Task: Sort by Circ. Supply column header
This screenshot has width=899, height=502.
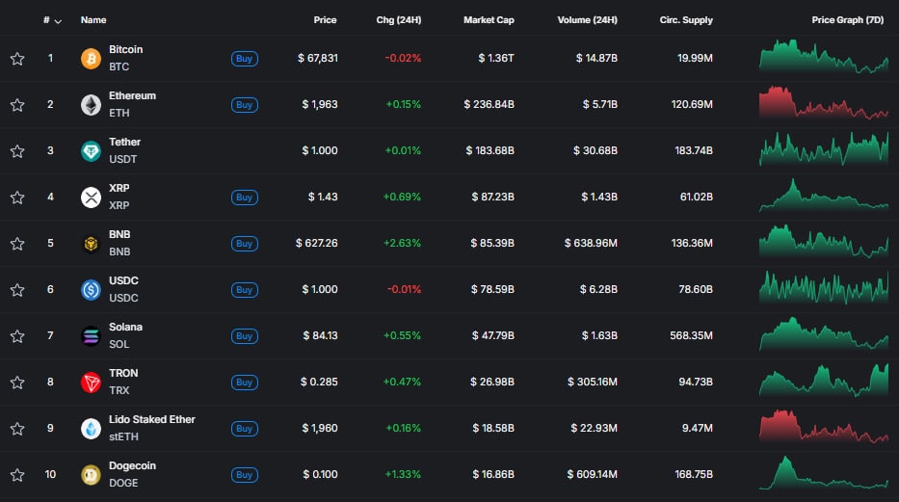Action: coord(686,20)
